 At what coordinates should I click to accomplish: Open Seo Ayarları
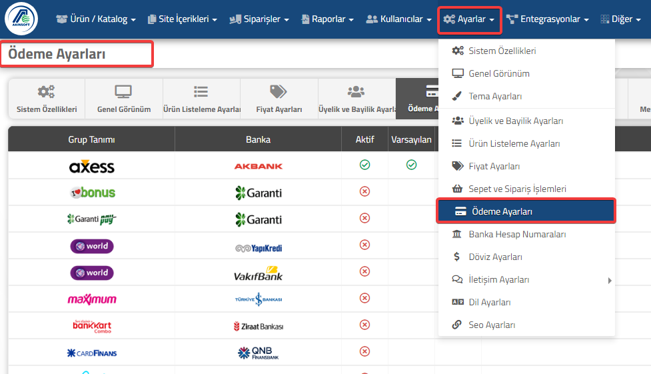click(526, 325)
